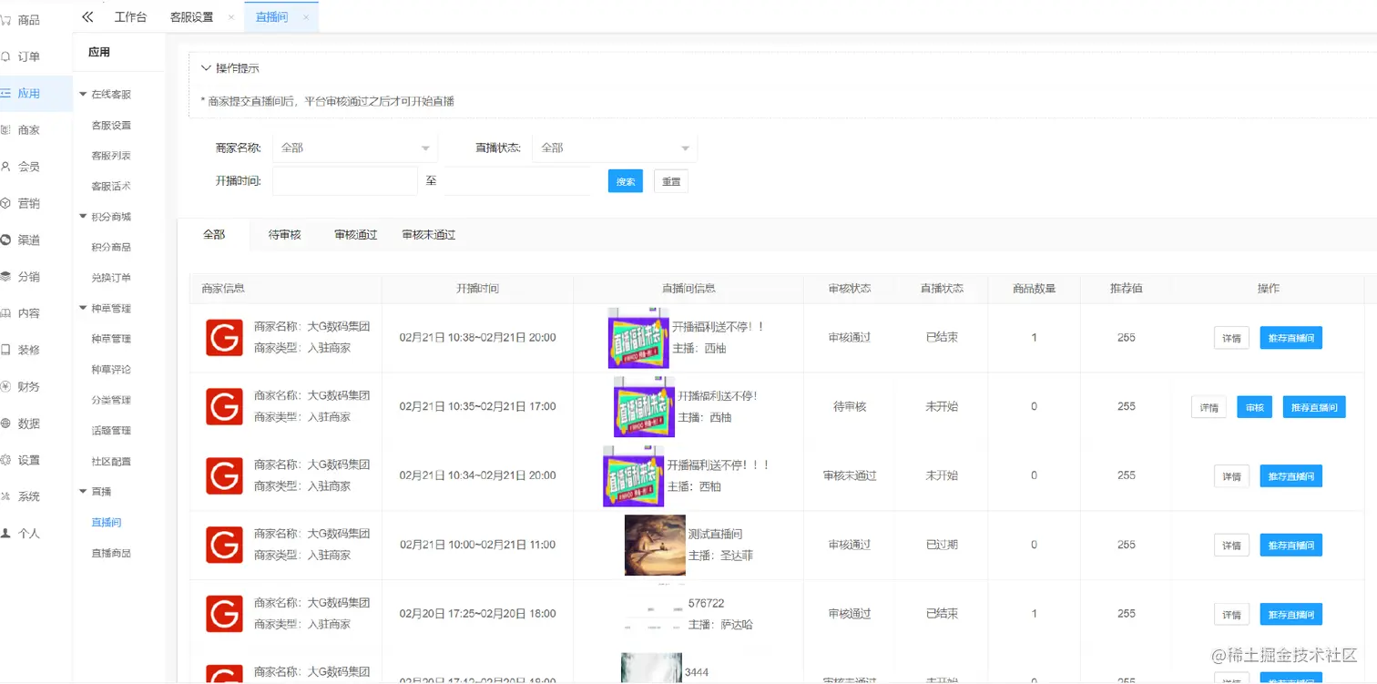
Task: Switch to the 工作台 tab
Action: (130, 17)
